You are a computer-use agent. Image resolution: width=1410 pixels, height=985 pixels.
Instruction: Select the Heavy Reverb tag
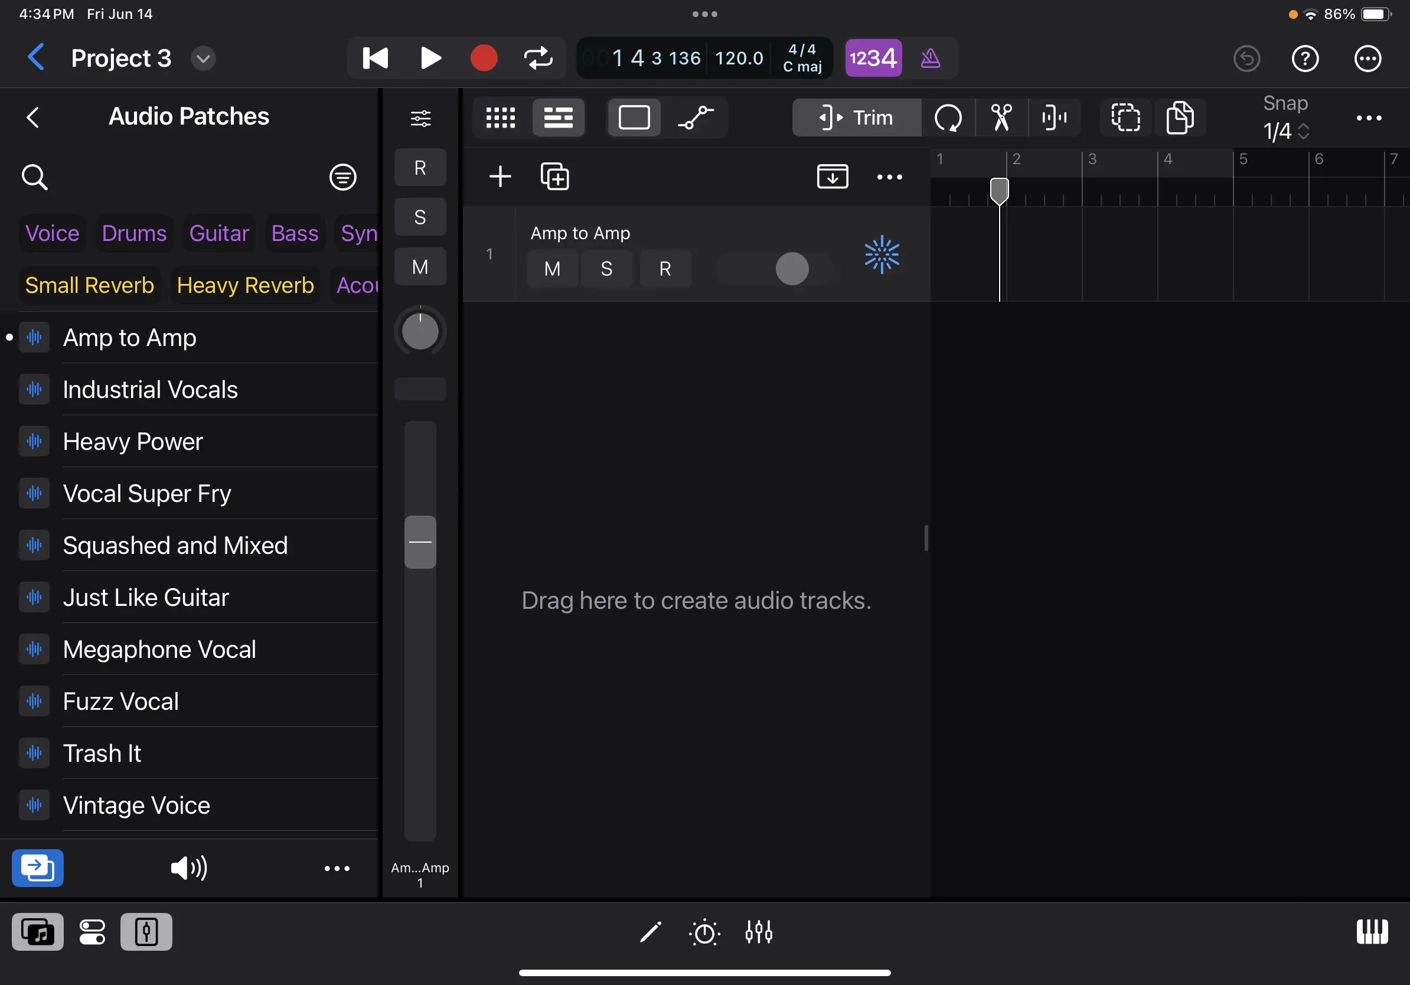click(245, 286)
